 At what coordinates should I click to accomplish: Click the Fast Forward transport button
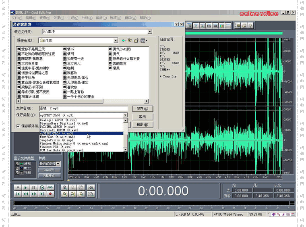[x=34, y=194]
